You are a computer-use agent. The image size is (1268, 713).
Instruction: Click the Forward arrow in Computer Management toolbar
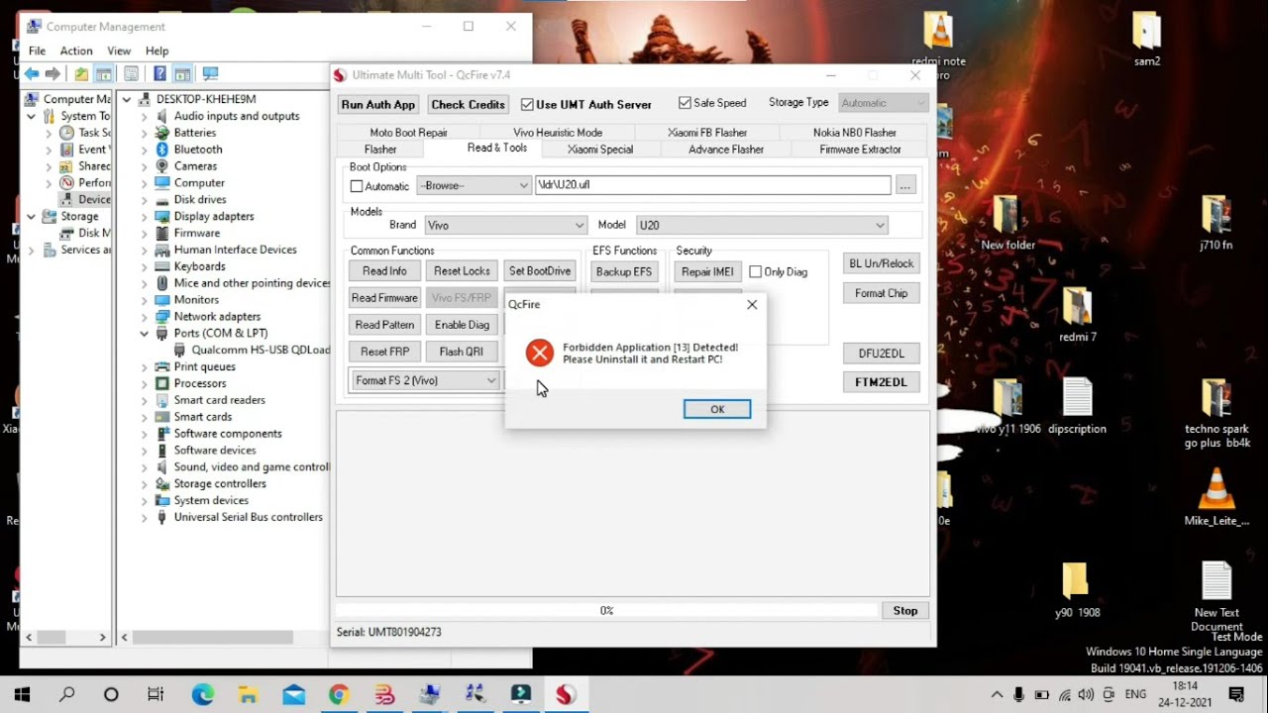(x=53, y=74)
